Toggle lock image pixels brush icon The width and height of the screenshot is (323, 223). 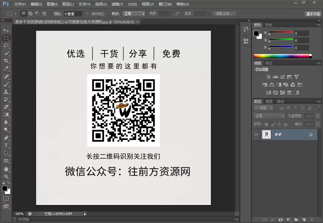tap(273, 124)
